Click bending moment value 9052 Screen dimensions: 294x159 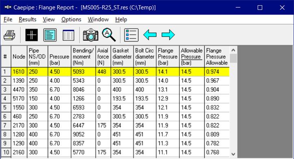(x=83, y=135)
